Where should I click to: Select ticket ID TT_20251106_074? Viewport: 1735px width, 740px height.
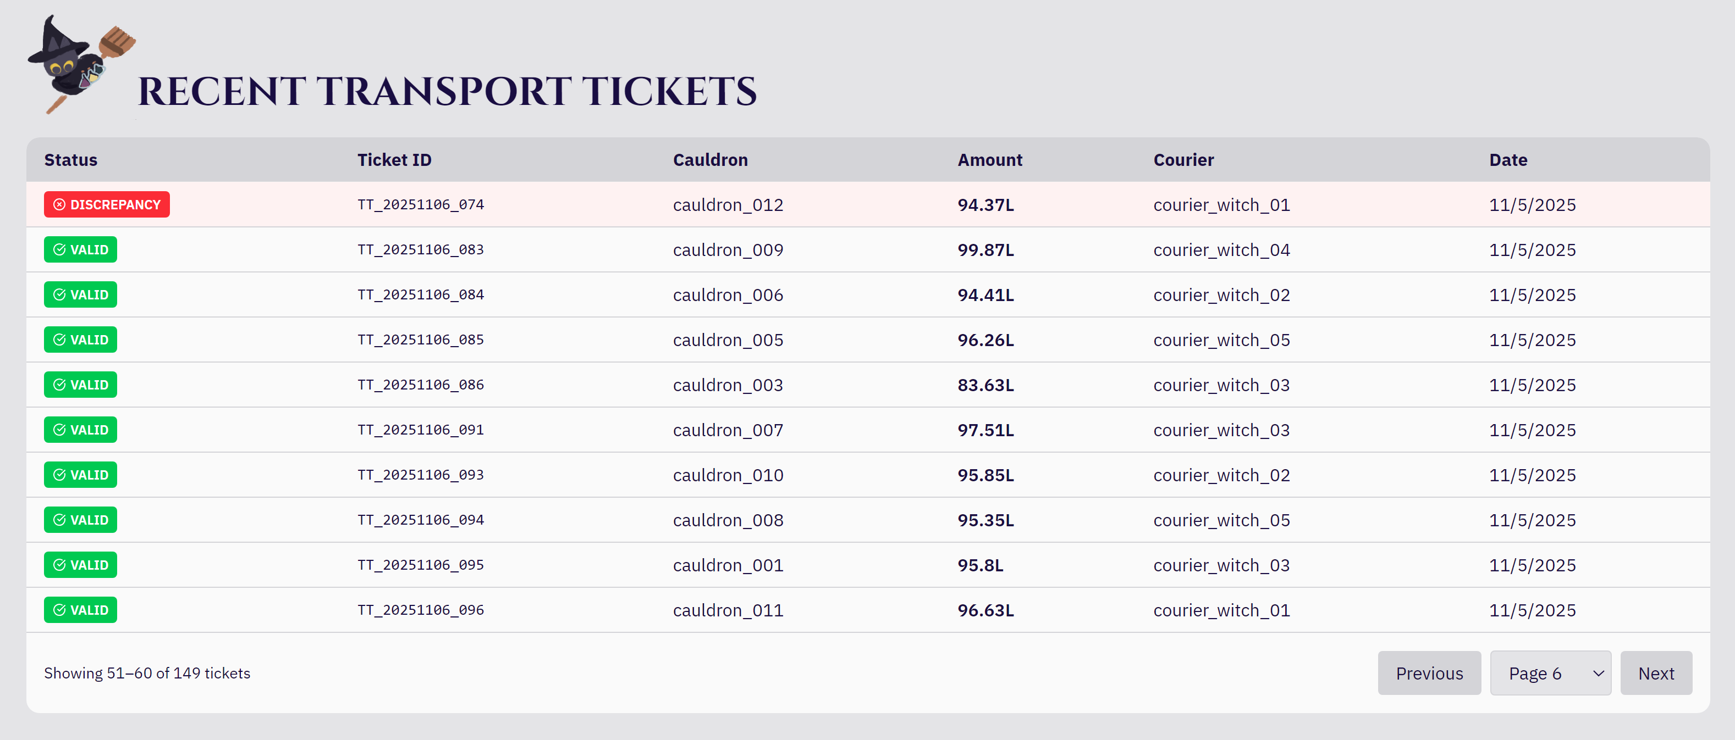(420, 204)
